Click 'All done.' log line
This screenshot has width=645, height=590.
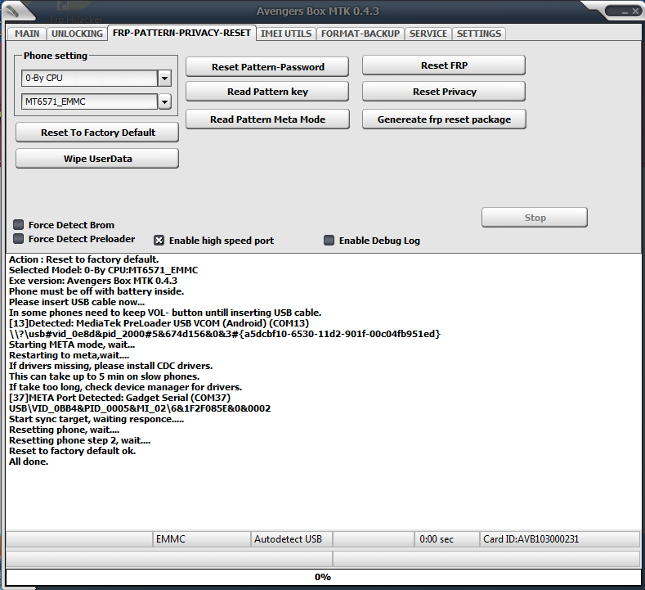29,462
